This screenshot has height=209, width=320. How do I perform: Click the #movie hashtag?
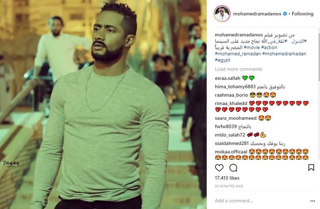click(x=252, y=48)
